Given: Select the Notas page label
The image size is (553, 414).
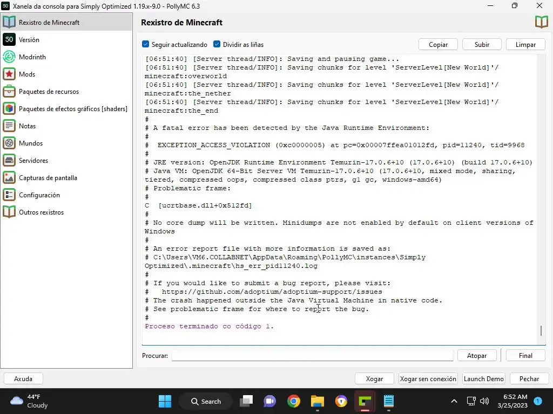Looking at the screenshot, I should (27, 126).
